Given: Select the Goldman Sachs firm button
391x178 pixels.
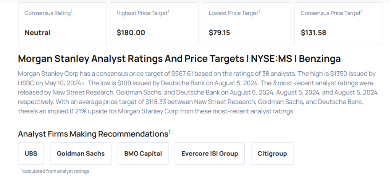Looking at the screenshot, I should click(81, 154).
